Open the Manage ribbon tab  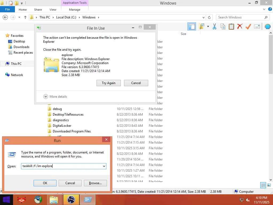click(75, 10)
